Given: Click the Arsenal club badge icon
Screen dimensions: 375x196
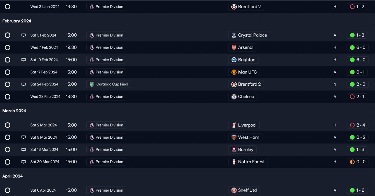Looking at the screenshot, I should coord(234,47).
